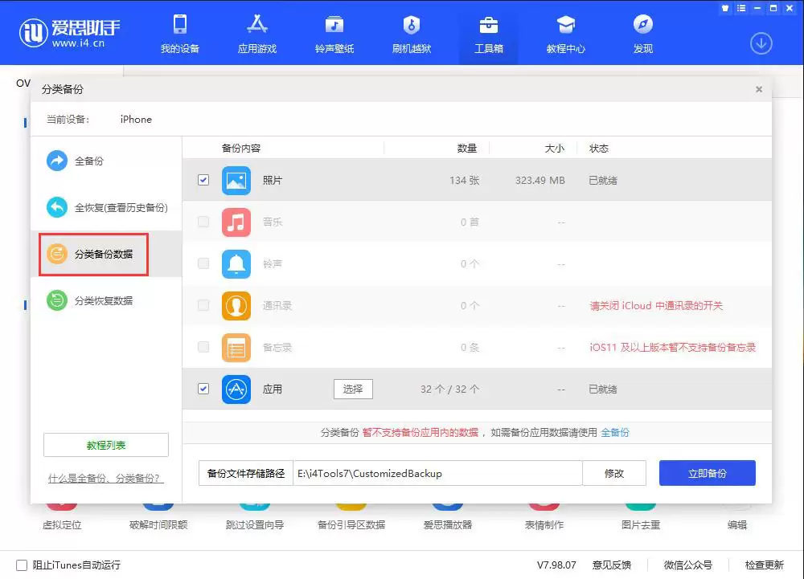The width and height of the screenshot is (804, 579).
Task: Click the 32 个 / 32 个 app count
Action: (x=449, y=389)
